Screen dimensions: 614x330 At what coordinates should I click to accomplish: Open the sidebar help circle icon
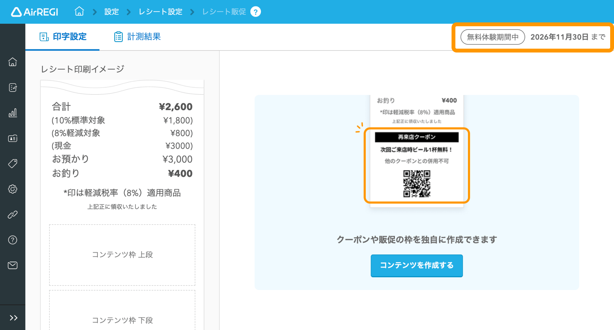(13, 240)
